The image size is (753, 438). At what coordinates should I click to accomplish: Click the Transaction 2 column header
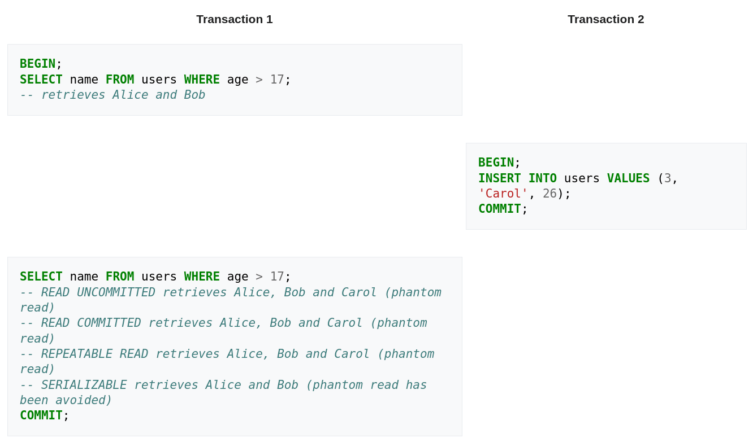[x=605, y=19]
